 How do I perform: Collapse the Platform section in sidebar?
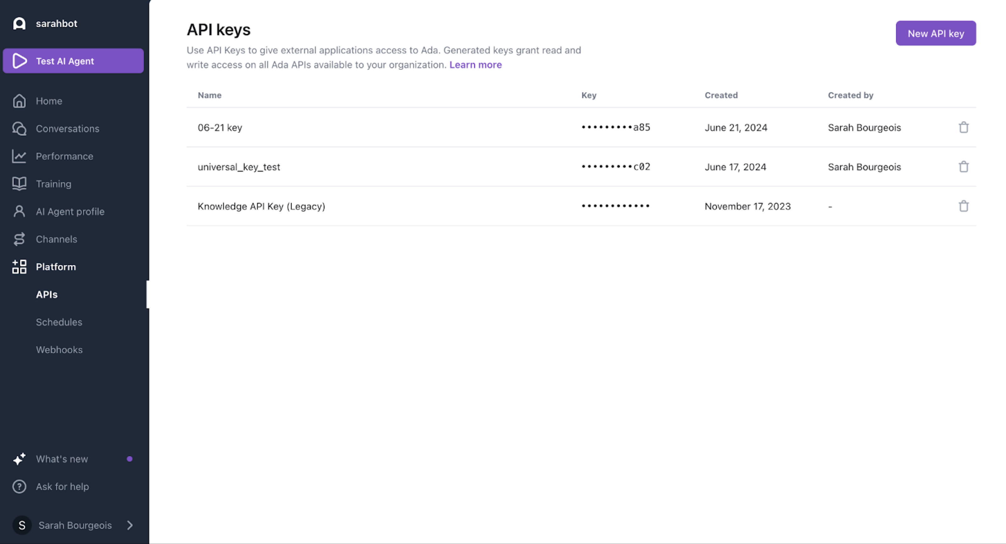55,267
